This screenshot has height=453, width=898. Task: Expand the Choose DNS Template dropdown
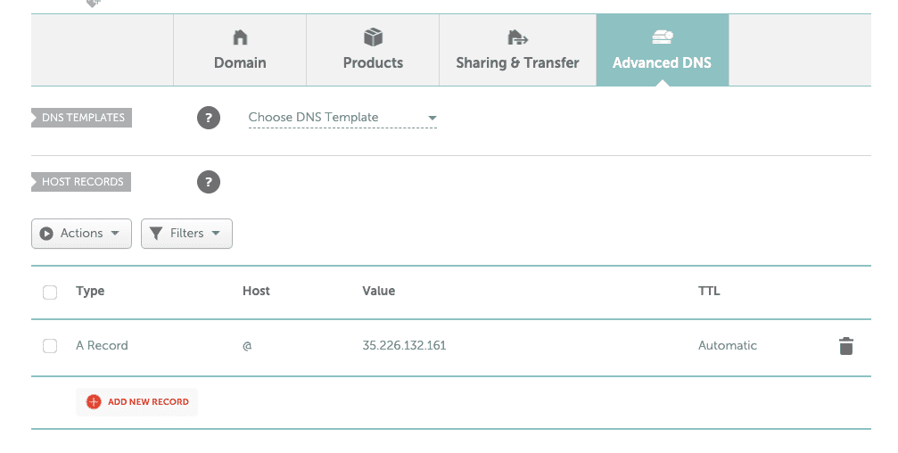(x=342, y=118)
